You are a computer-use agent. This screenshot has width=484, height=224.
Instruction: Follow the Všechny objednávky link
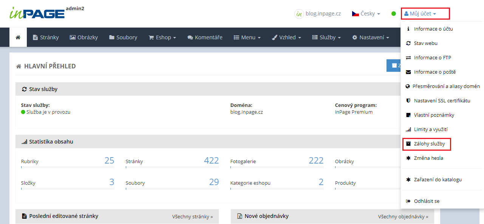tap(403, 216)
